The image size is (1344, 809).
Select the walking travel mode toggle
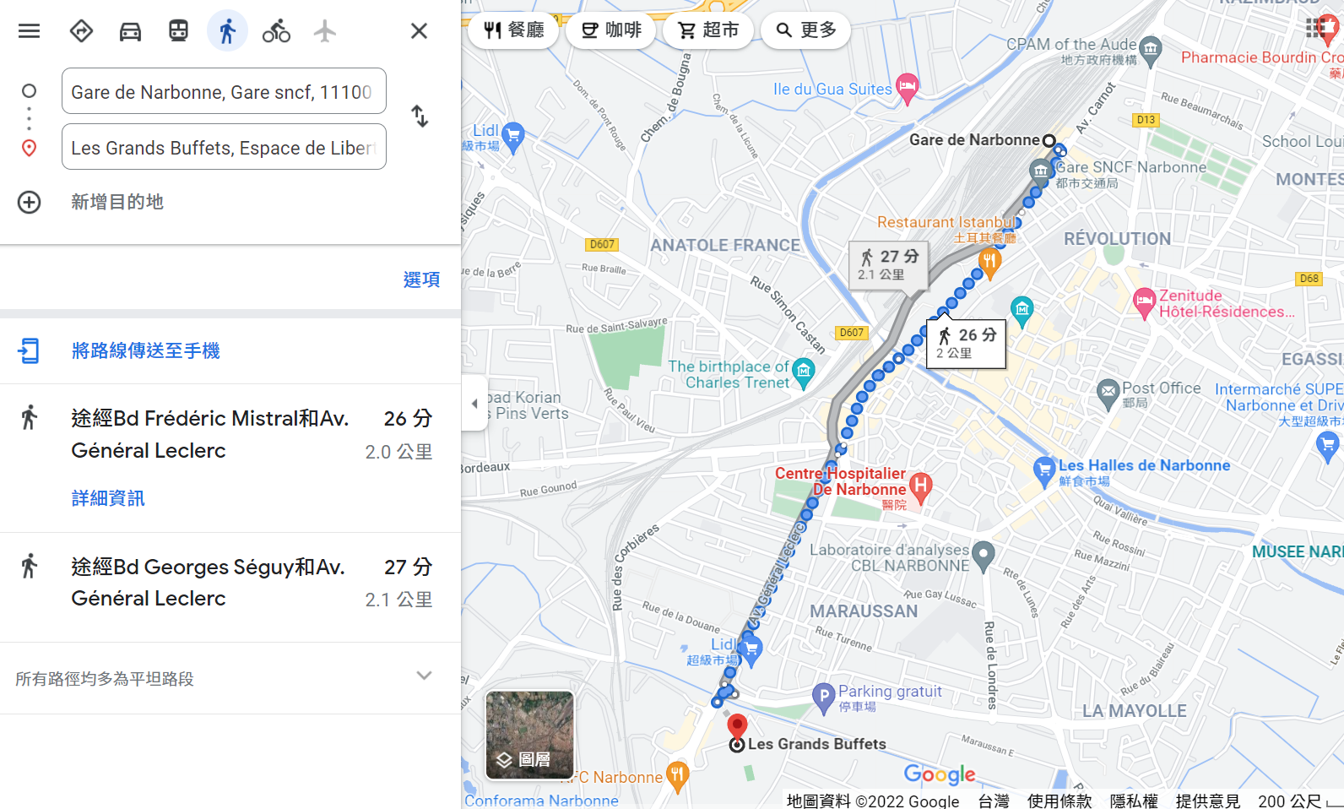(227, 31)
